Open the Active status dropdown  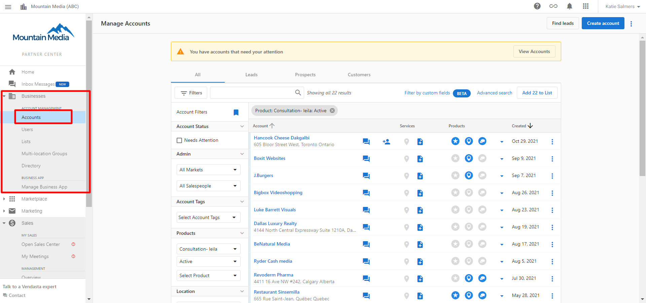tap(208, 261)
